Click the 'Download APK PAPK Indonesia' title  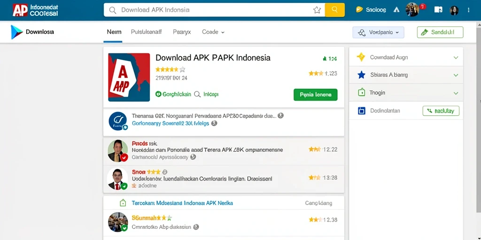click(213, 58)
